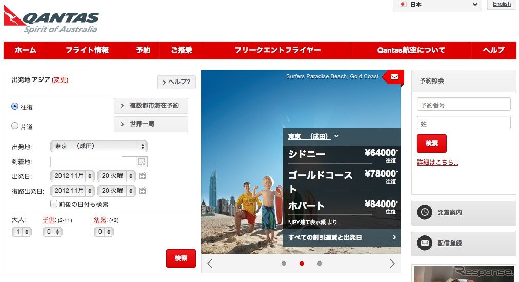
Task: Click the 子供 link label
Action: [x=49, y=220]
